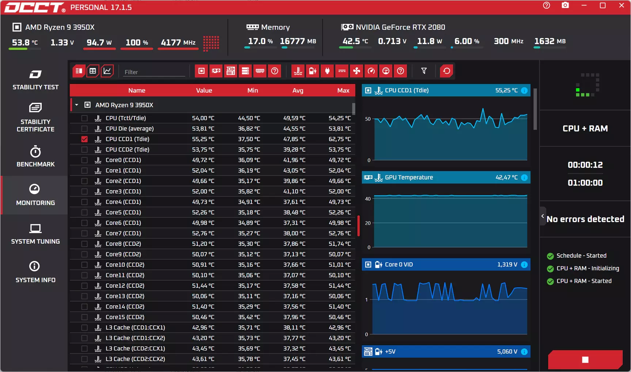Toggle the voltage sensor type filter
The image size is (631, 372).
click(x=313, y=71)
